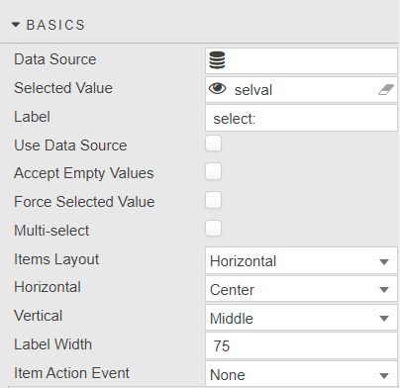This screenshot has height=388, width=400.
Task: Turn on the Multi-select checkbox
Action: (x=213, y=229)
